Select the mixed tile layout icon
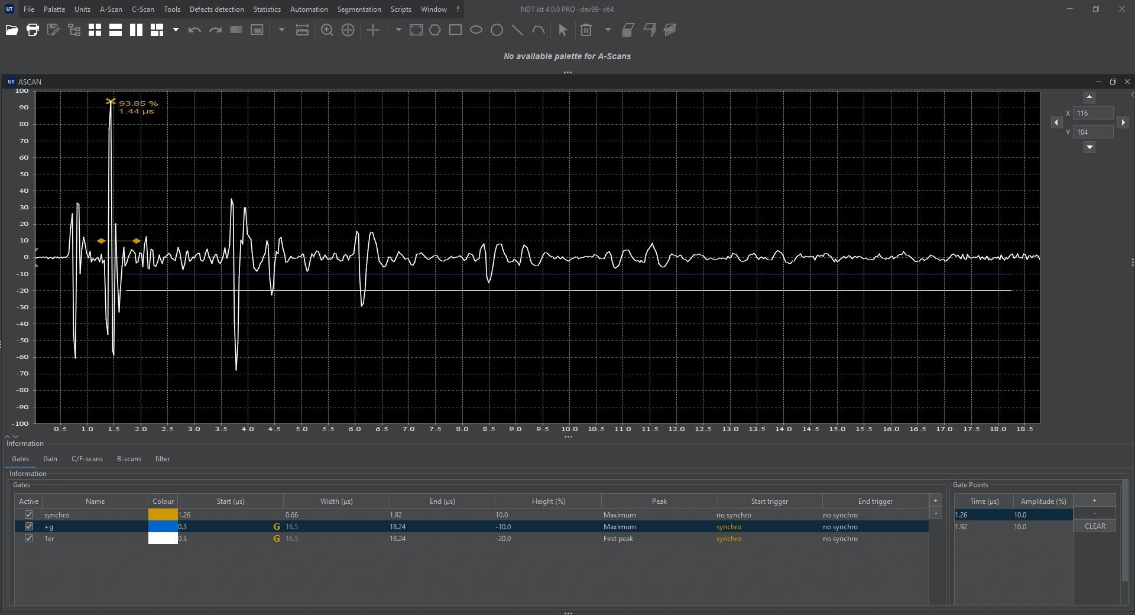Viewport: 1135px width, 615px height. [157, 30]
